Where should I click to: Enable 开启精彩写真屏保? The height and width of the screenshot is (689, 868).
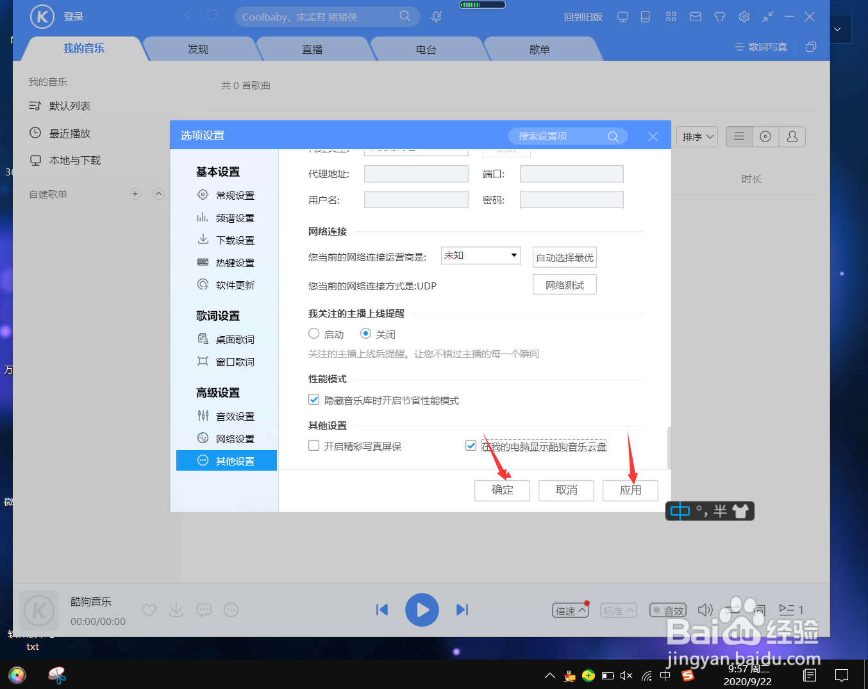pyautogui.click(x=313, y=445)
